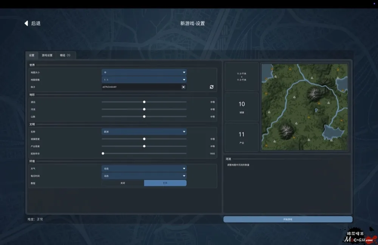
Task: Clear the seed field with the X
Action: tap(183, 87)
